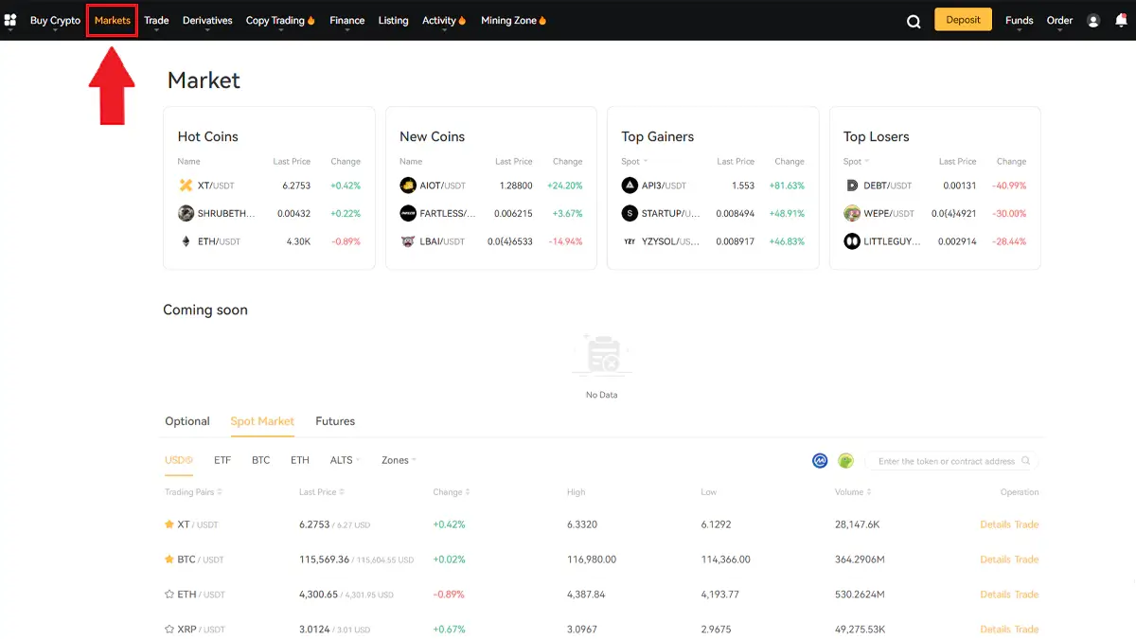
Task: Click the ETH diamond icon in Hot Coins
Action: [x=186, y=241]
